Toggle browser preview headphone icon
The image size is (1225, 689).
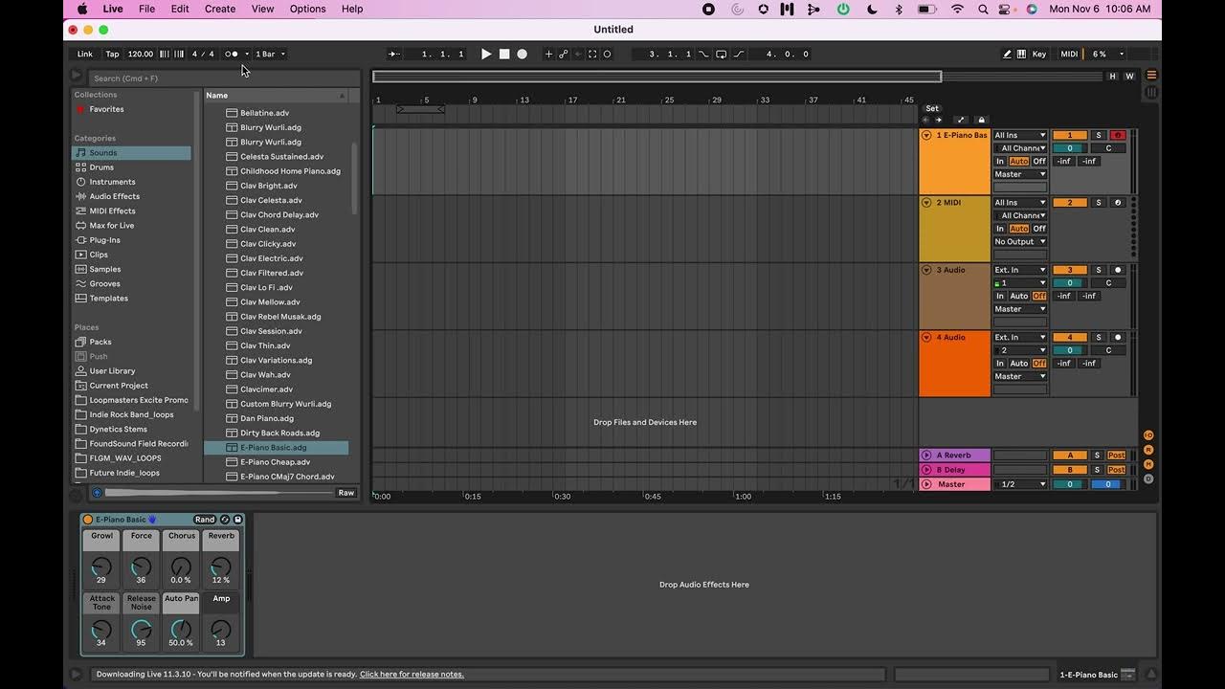coord(97,493)
